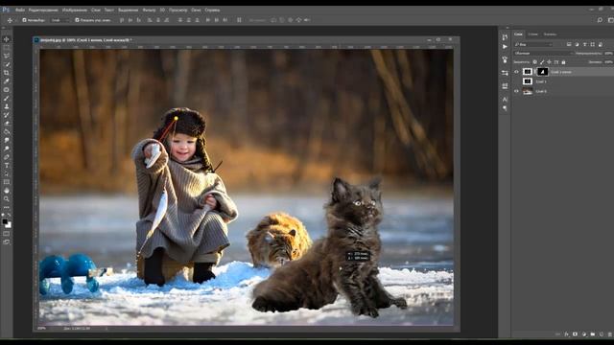The image size is (614, 345).
Task: Select the Rectangle shape tool
Action: (7, 182)
